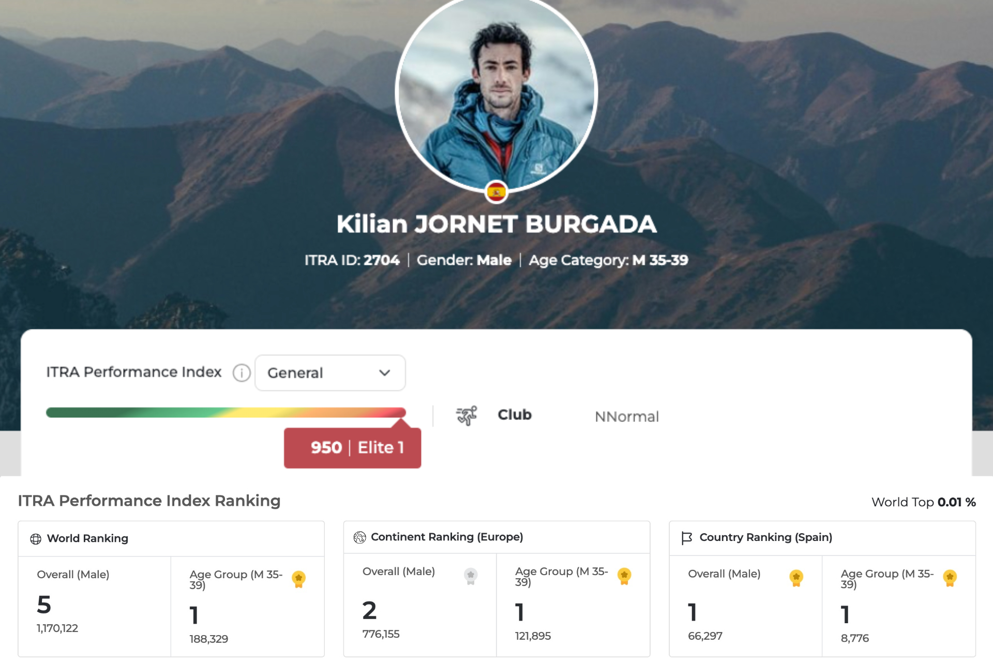Image resolution: width=993 pixels, height=662 pixels.
Task: Click gold medal in Spain Overall ranking
Action: 795,578
